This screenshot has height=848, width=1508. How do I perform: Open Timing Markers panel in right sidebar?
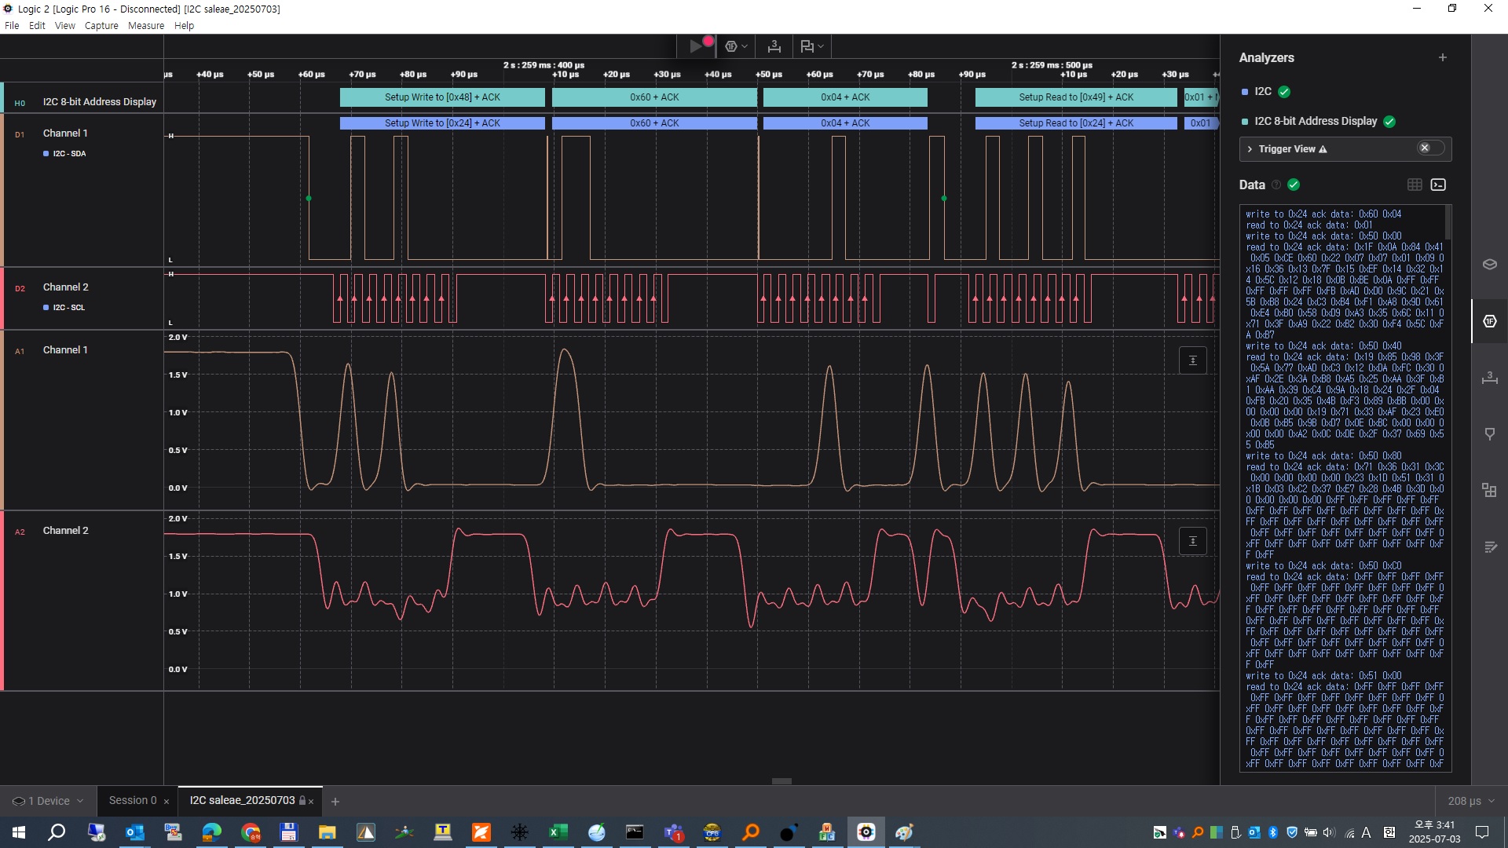(x=1489, y=434)
